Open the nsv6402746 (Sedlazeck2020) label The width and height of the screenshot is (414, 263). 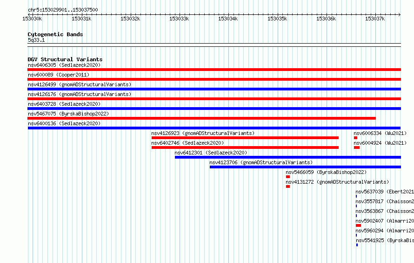coord(187,143)
